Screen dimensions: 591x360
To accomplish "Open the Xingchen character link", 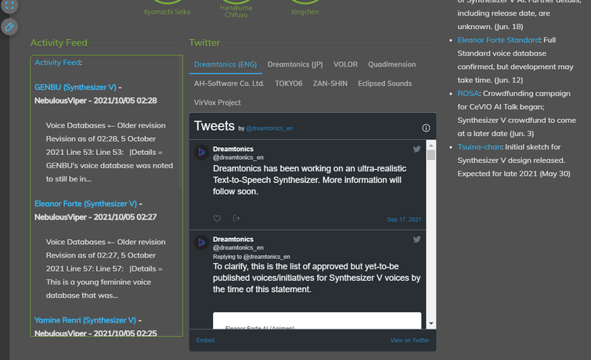I will point(305,12).
